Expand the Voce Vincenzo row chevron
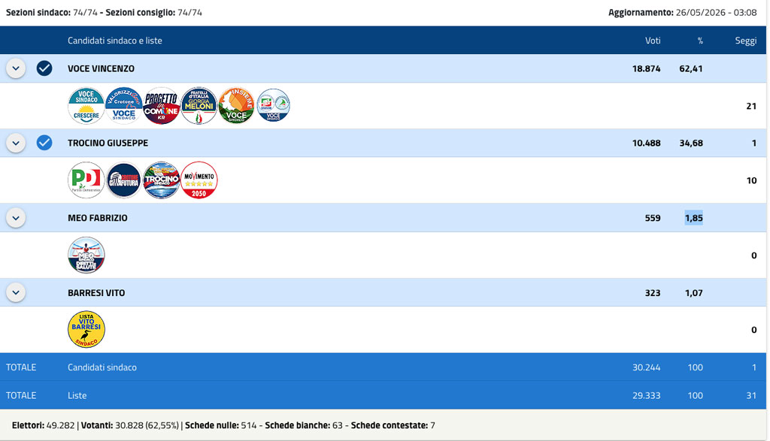The height and width of the screenshot is (441, 770). click(x=16, y=68)
